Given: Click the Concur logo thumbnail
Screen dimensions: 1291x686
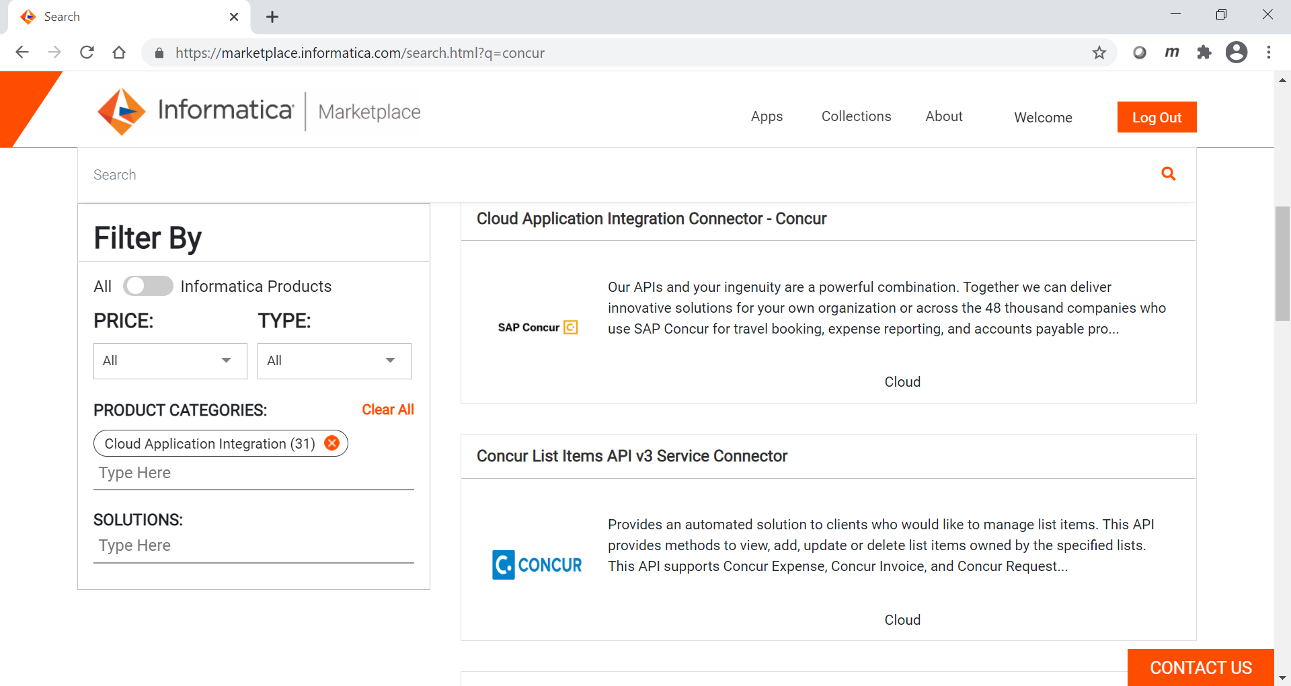Looking at the screenshot, I should click(537, 565).
